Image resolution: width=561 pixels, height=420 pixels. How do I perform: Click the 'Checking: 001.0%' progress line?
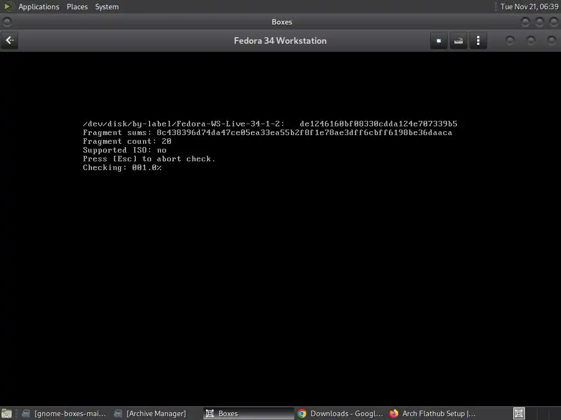(122, 167)
